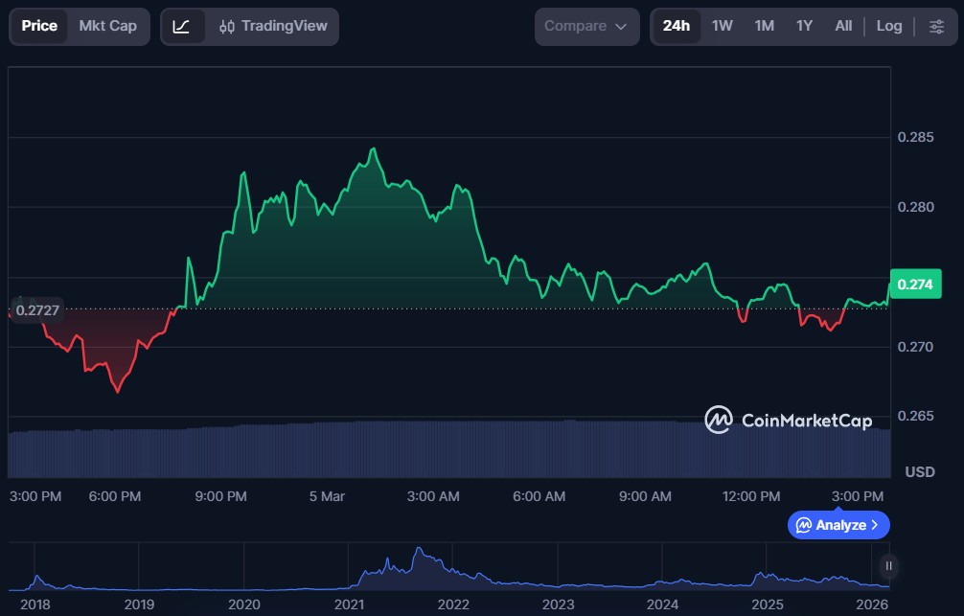Select the line chart icon

182,26
